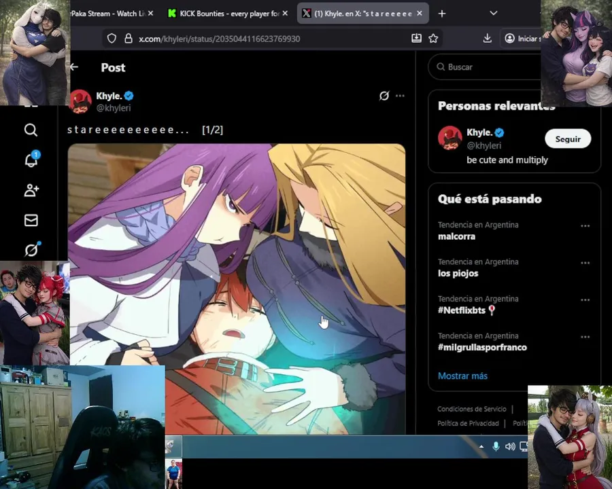Go back with the Post arrow

pyautogui.click(x=74, y=67)
